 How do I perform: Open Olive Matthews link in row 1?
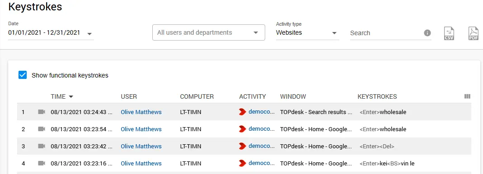click(x=141, y=112)
